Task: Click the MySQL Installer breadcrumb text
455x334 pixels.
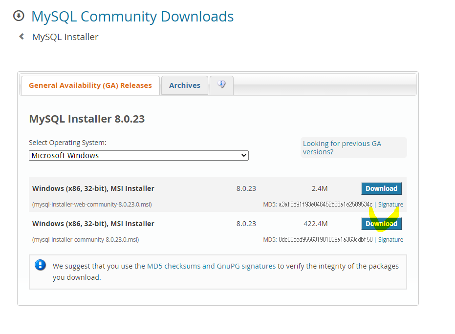Action: [x=65, y=37]
